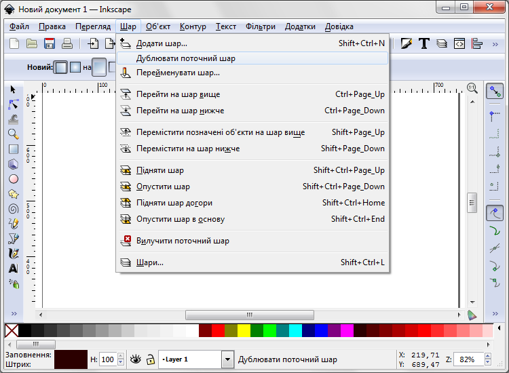The image size is (509, 373).
Task: Click the Save floppy disk icon
Action: (x=50, y=43)
